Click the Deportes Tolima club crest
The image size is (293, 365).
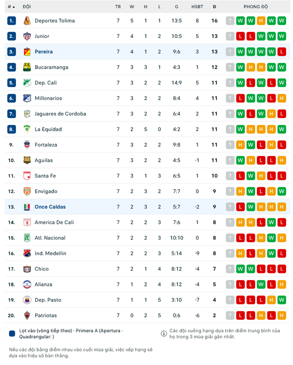point(27,21)
